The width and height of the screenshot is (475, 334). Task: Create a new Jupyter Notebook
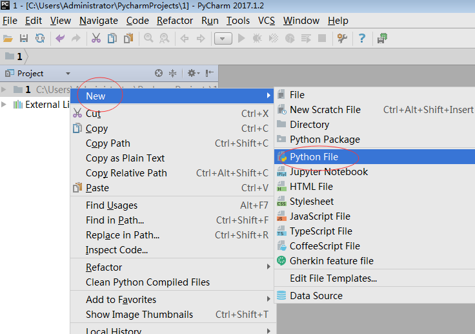click(x=374, y=172)
